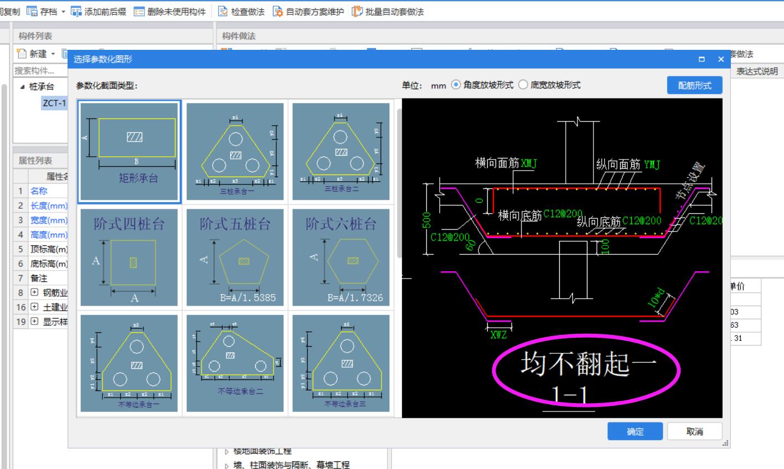Click 删除未使用构件 in the toolbar

pos(170,11)
